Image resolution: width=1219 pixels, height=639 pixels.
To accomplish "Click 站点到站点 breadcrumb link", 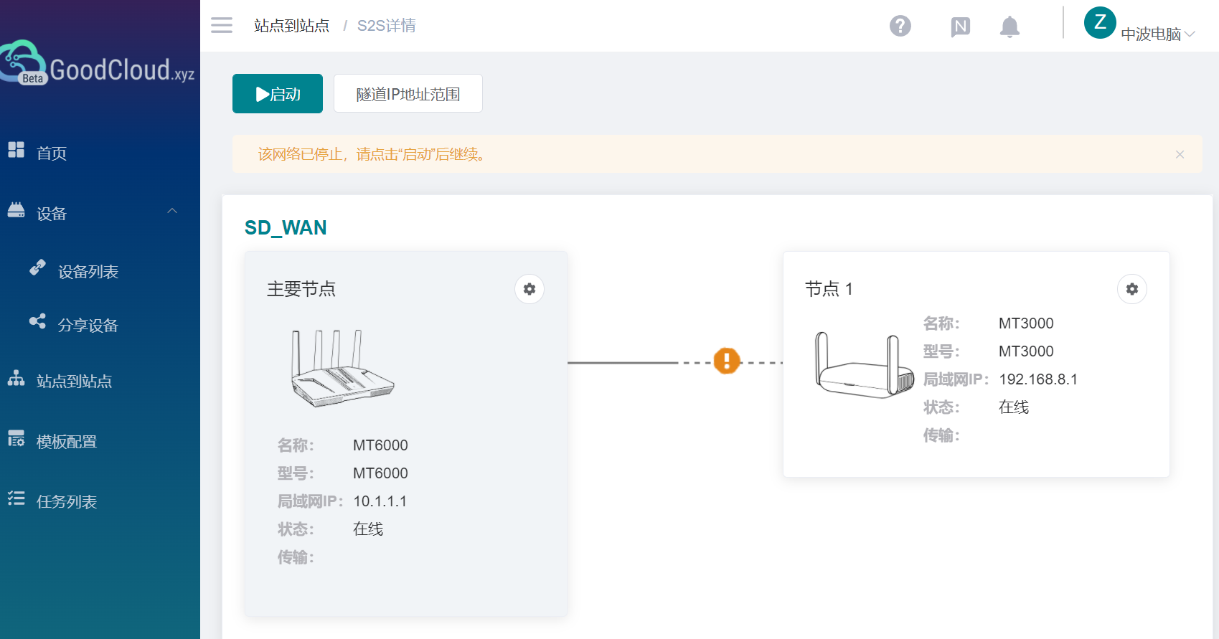I will click(291, 26).
